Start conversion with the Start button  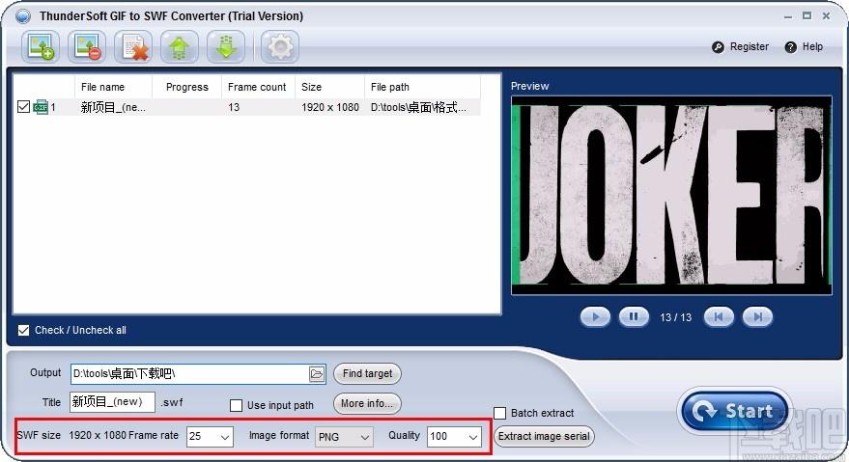point(734,411)
